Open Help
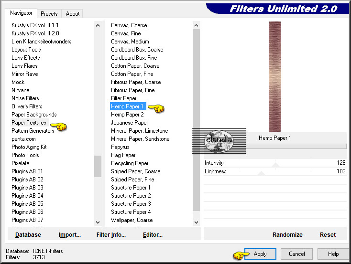This screenshot has width=351, height=264. coord(333,254)
